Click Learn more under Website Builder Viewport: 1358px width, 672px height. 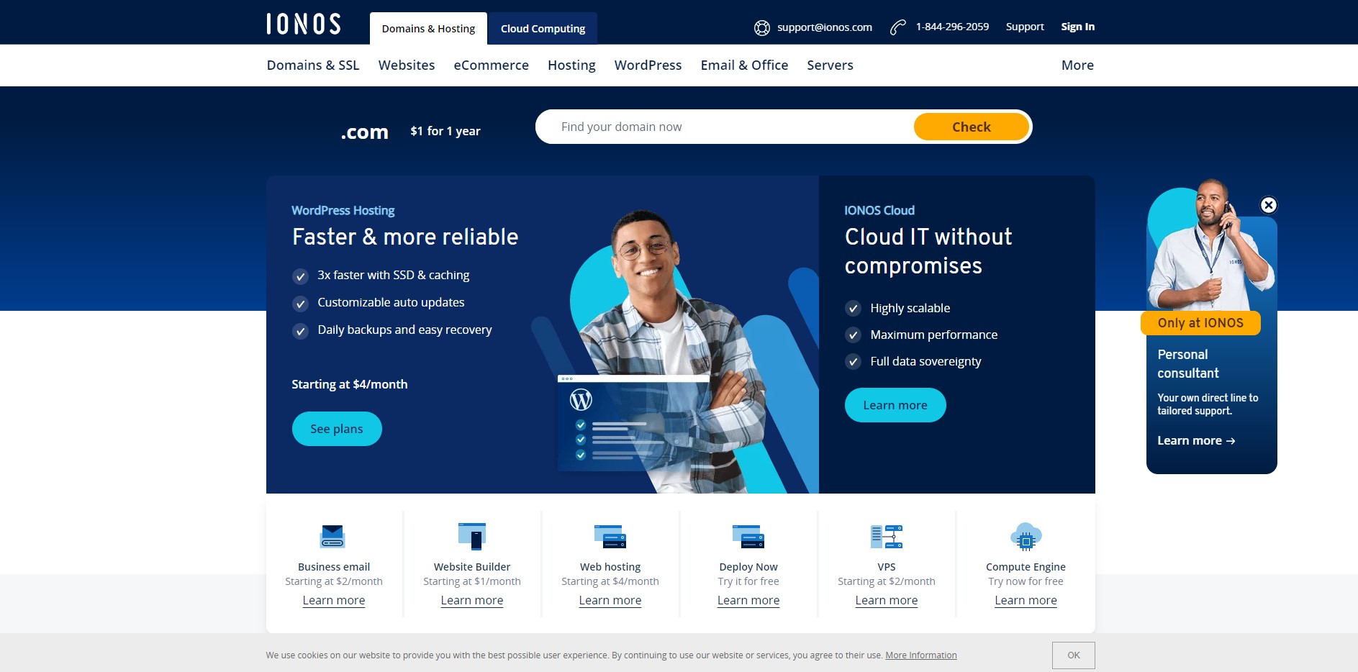(472, 600)
